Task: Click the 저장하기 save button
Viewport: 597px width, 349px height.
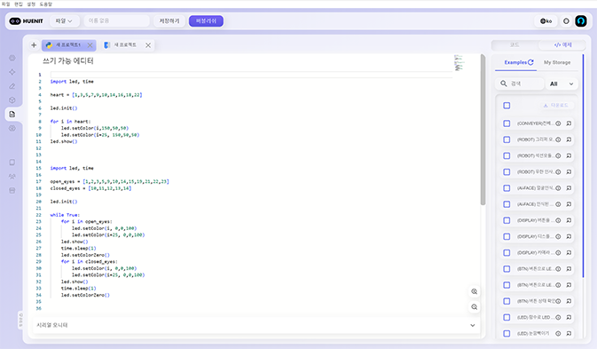Action: point(169,21)
